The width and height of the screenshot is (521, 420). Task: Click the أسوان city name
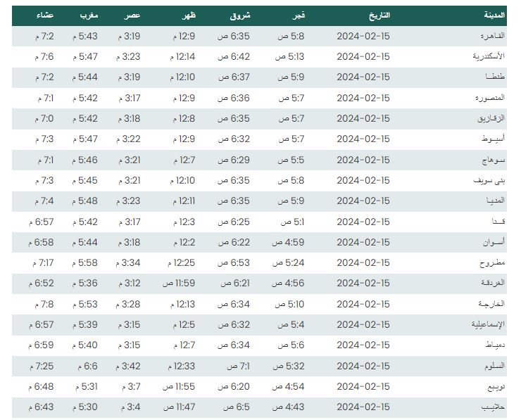494,242
